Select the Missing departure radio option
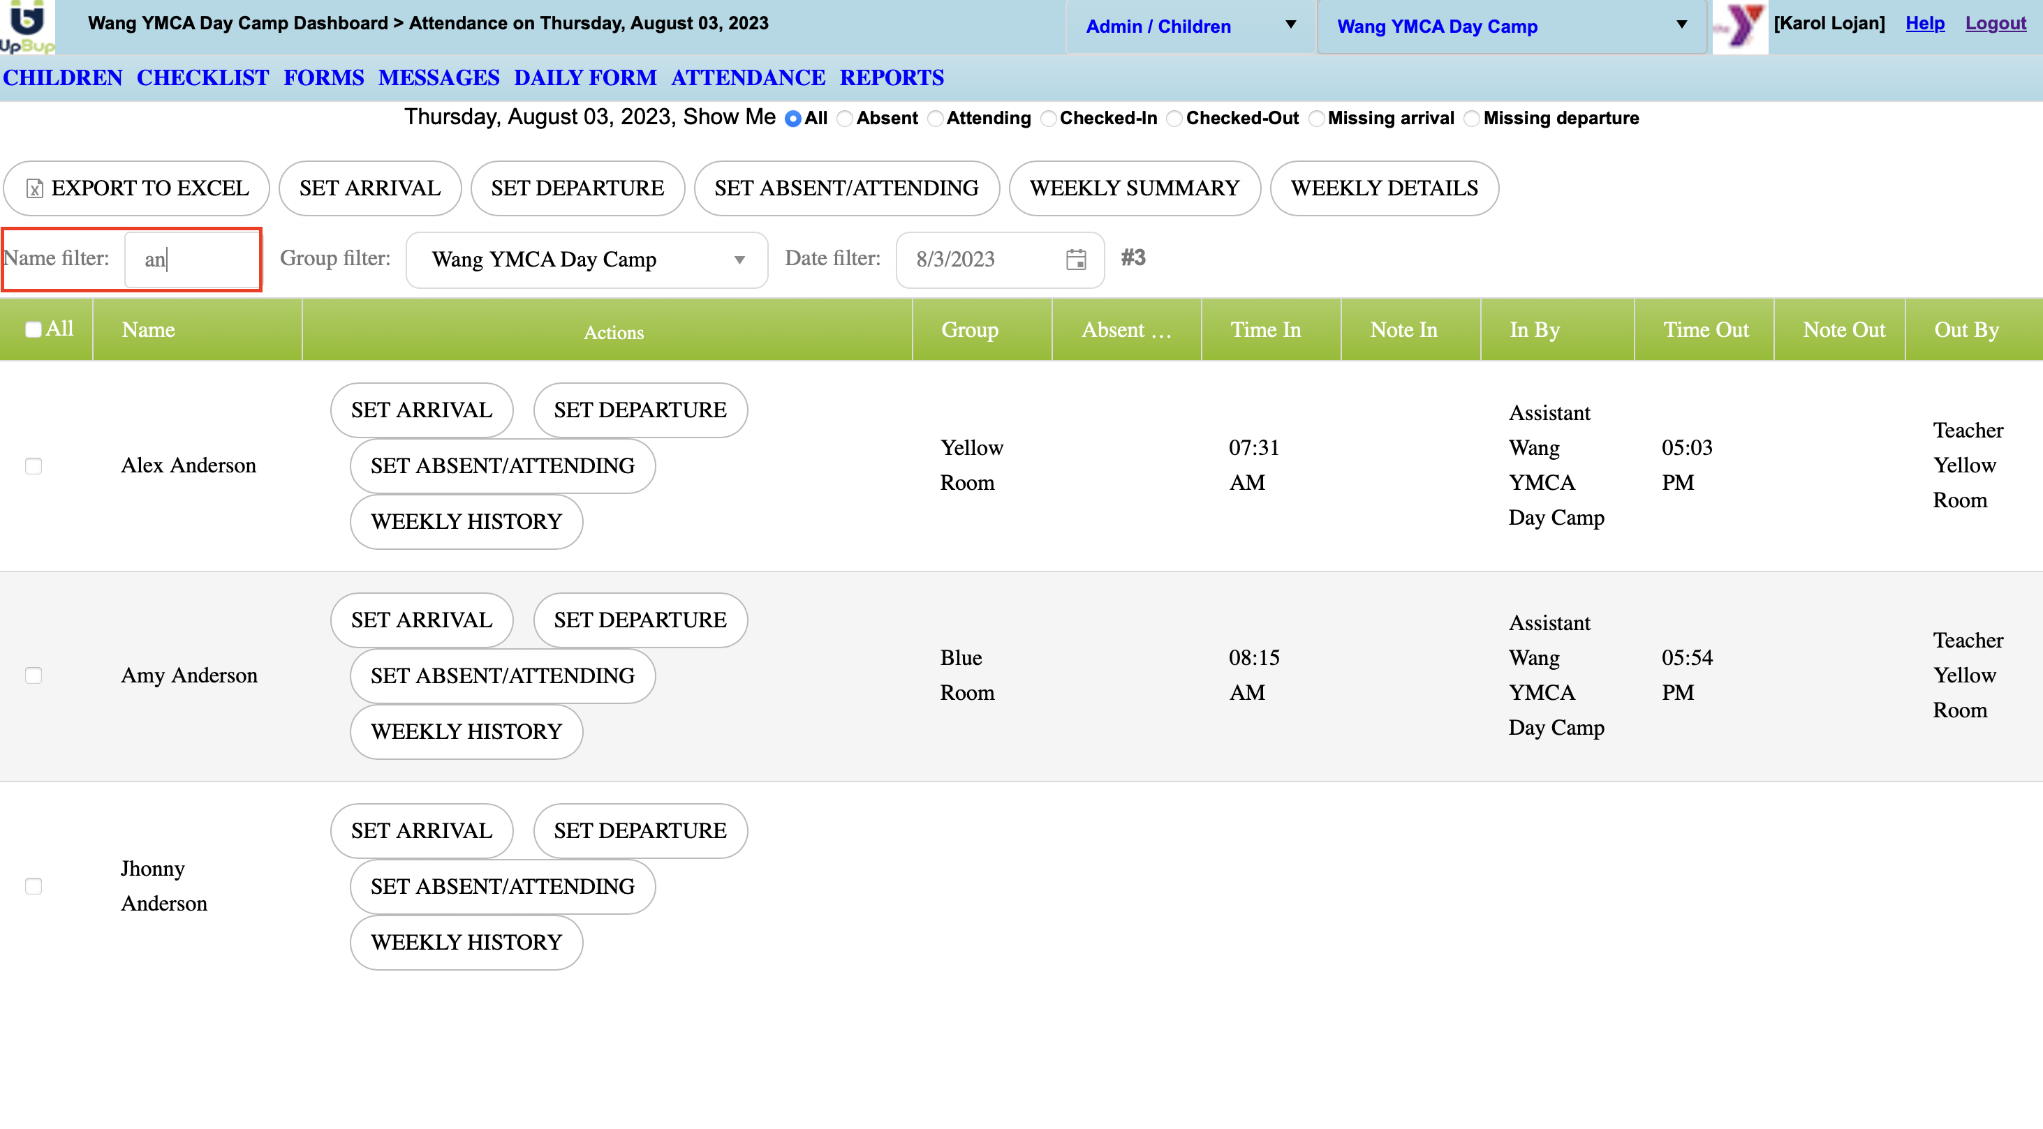Image resolution: width=2043 pixels, height=1129 pixels. (x=1472, y=119)
